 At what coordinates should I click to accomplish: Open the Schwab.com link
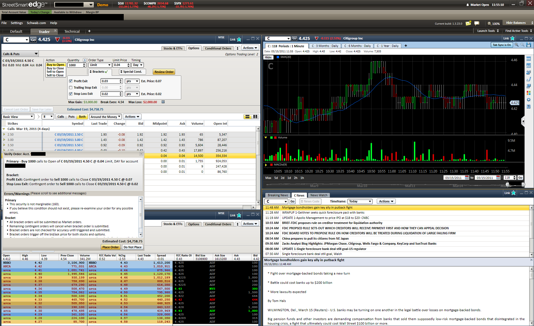point(36,23)
